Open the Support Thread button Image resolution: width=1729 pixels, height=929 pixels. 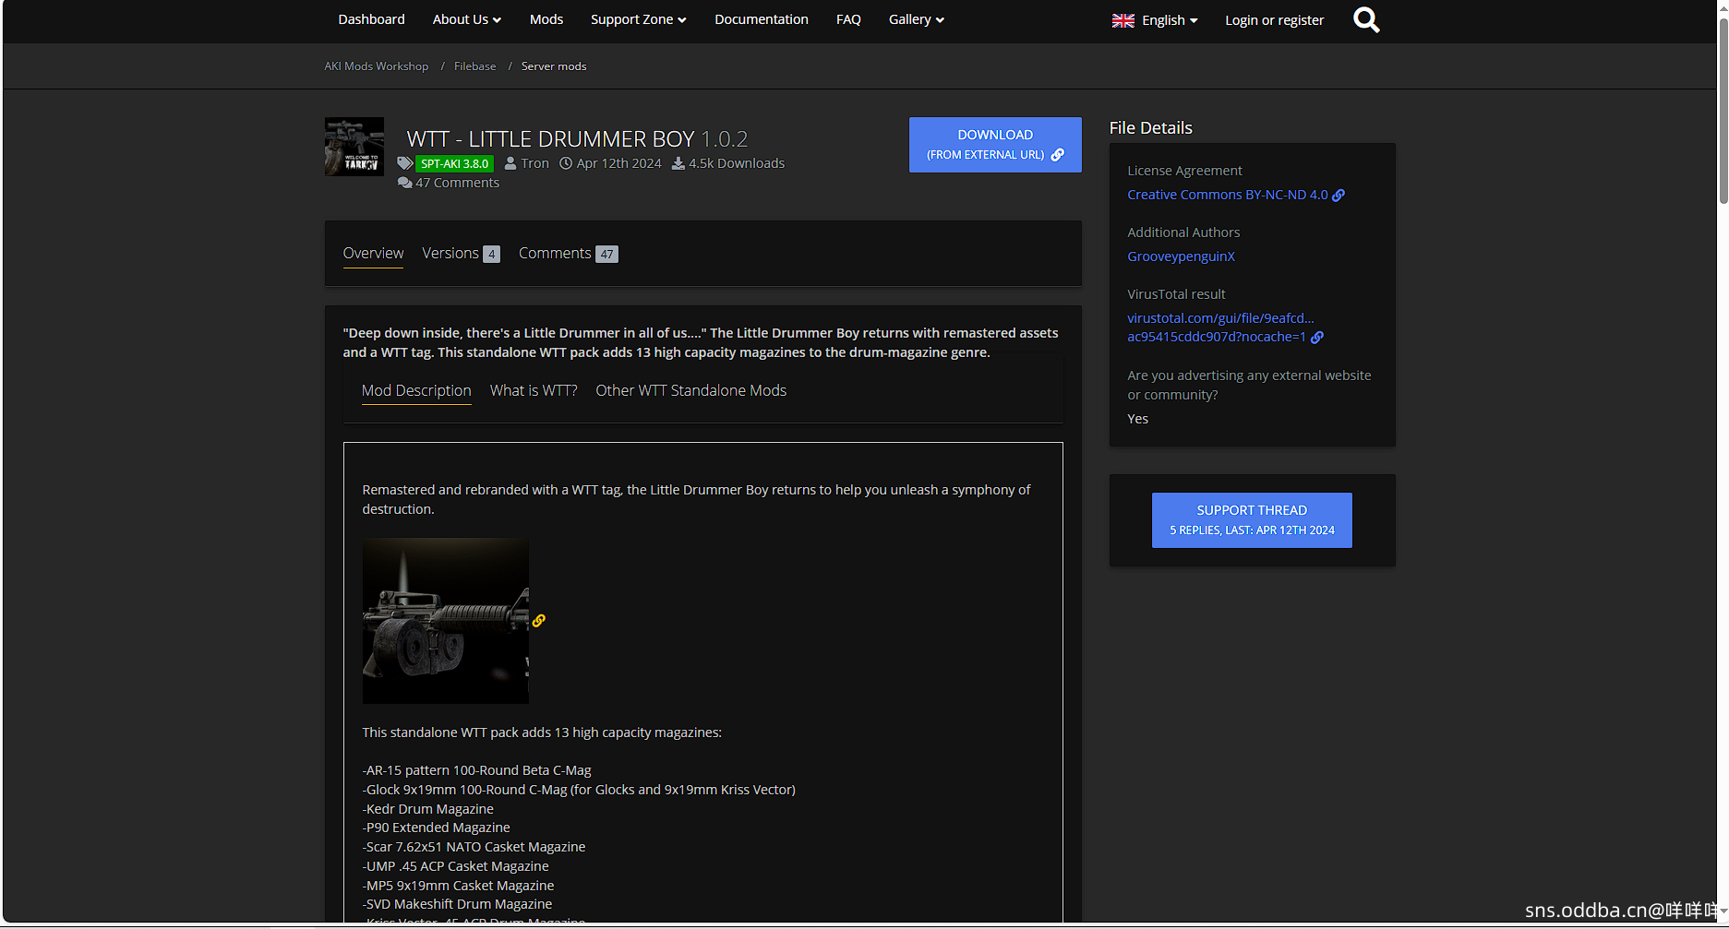tap(1251, 520)
